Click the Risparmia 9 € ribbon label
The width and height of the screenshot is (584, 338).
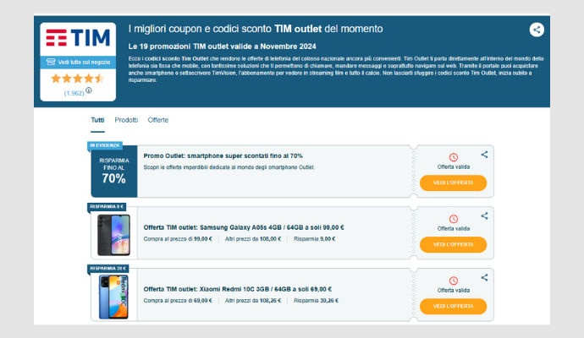pyautogui.click(x=107, y=207)
